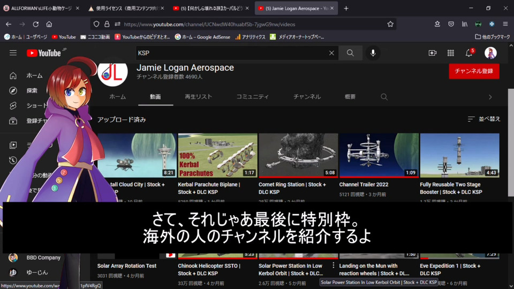Open options for Solar Power Station video
The image size is (514, 289).
coord(334,265)
